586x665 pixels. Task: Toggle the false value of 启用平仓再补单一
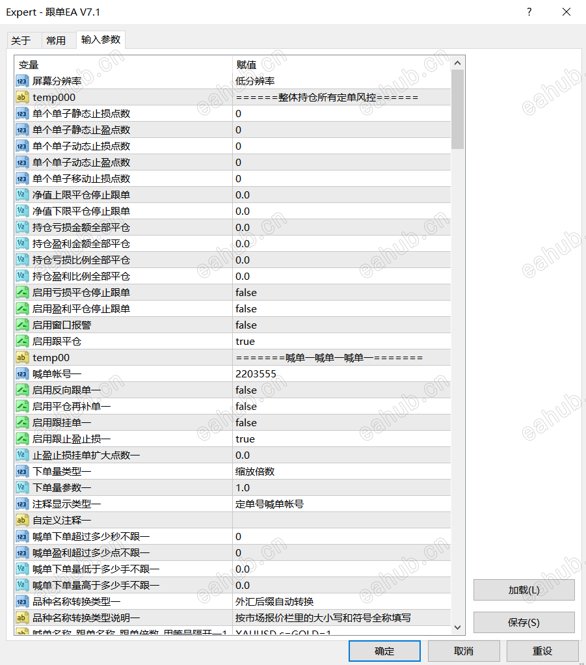pyautogui.click(x=341, y=406)
